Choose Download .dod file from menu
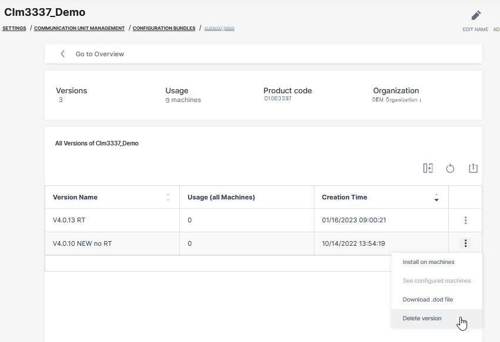The image size is (500, 342). pyautogui.click(x=428, y=300)
